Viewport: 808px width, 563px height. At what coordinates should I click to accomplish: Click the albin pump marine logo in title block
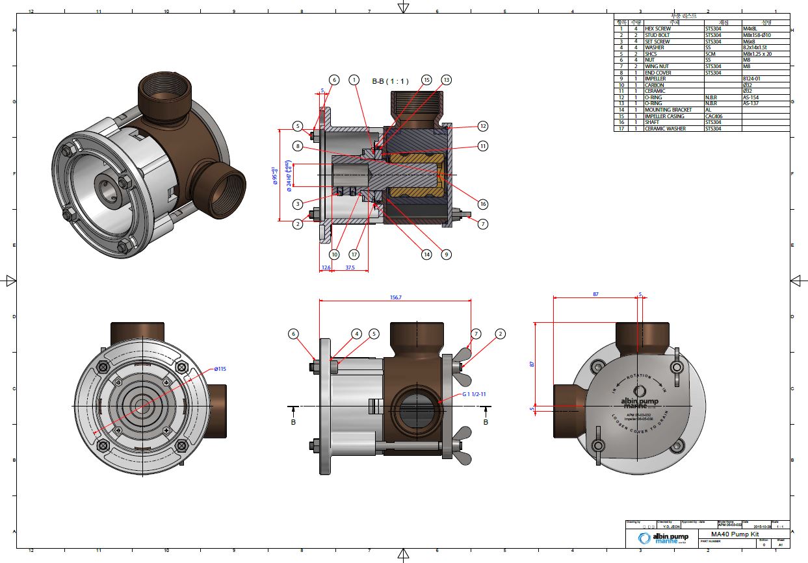pyautogui.click(x=663, y=539)
